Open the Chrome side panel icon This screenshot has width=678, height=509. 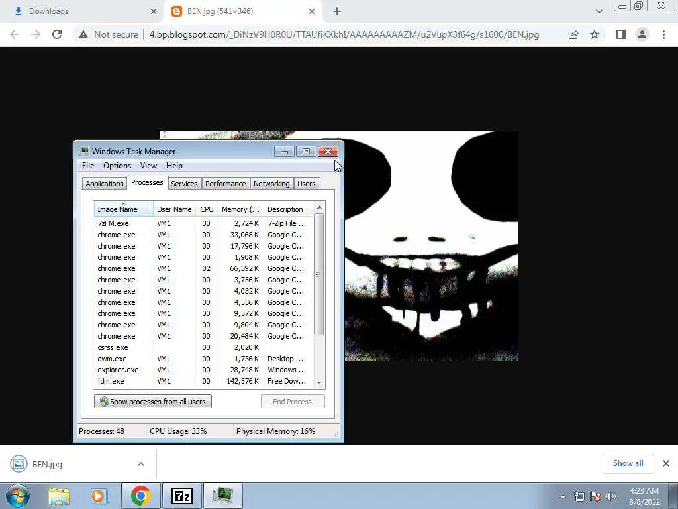[x=621, y=34]
